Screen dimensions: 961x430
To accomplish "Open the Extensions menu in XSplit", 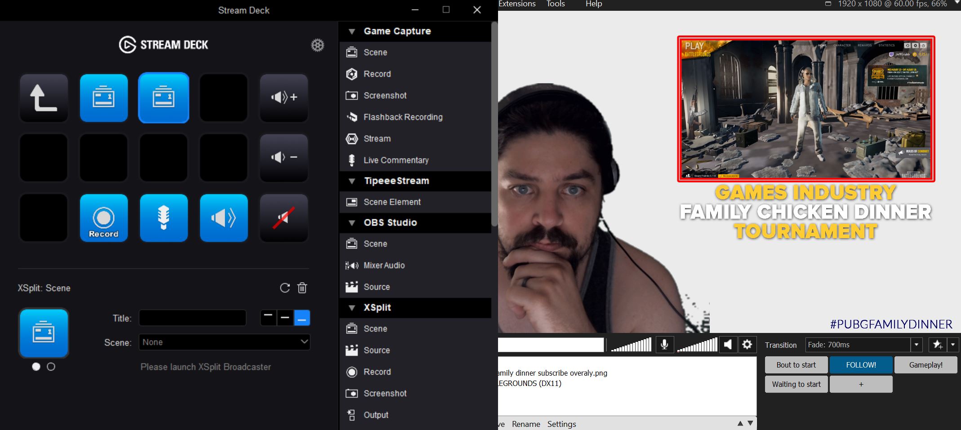I will pyautogui.click(x=517, y=4).
